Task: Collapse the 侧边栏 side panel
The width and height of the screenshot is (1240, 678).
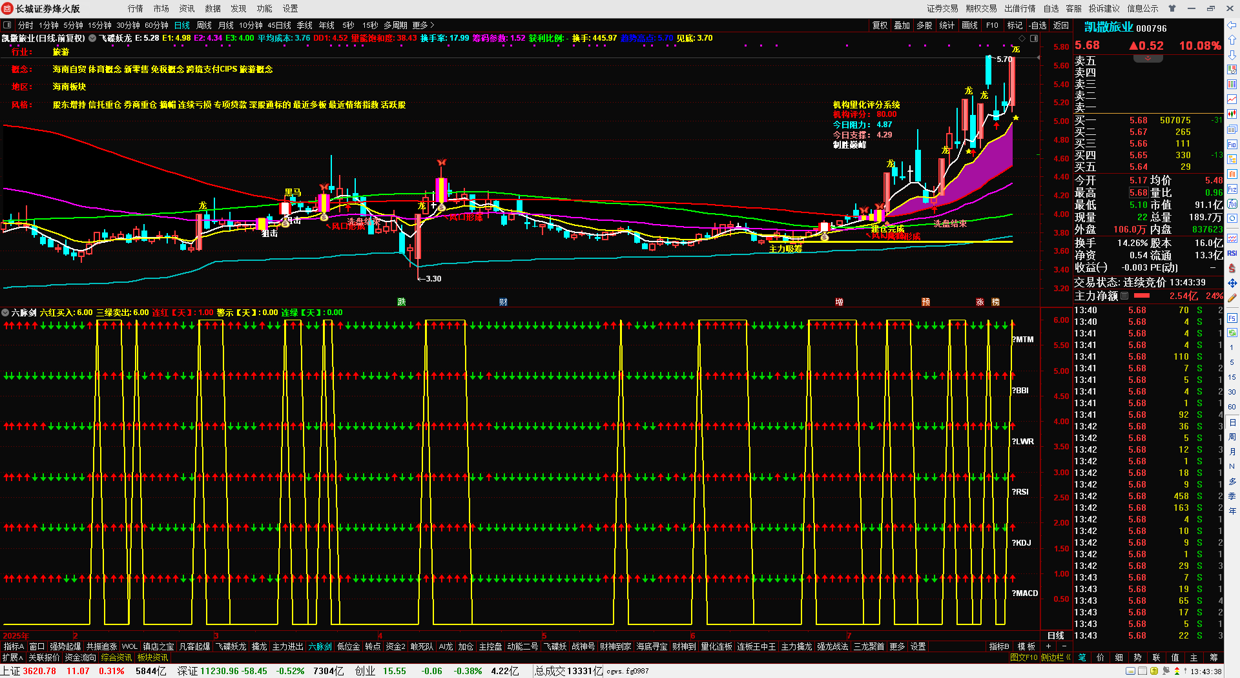Action: [x=1056, y=657]
